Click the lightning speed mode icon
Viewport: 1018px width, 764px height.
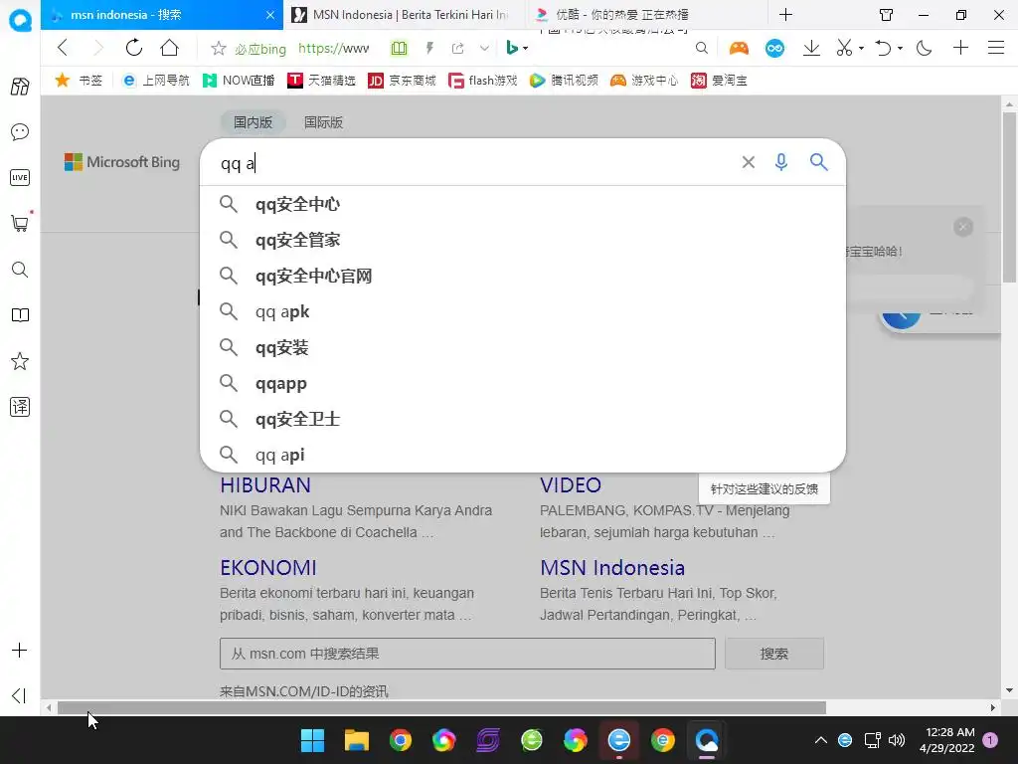click(x=429, y=48)
